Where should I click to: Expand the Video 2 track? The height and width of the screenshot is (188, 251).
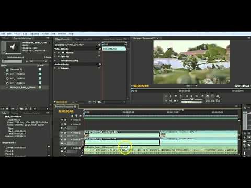[71, 124]
